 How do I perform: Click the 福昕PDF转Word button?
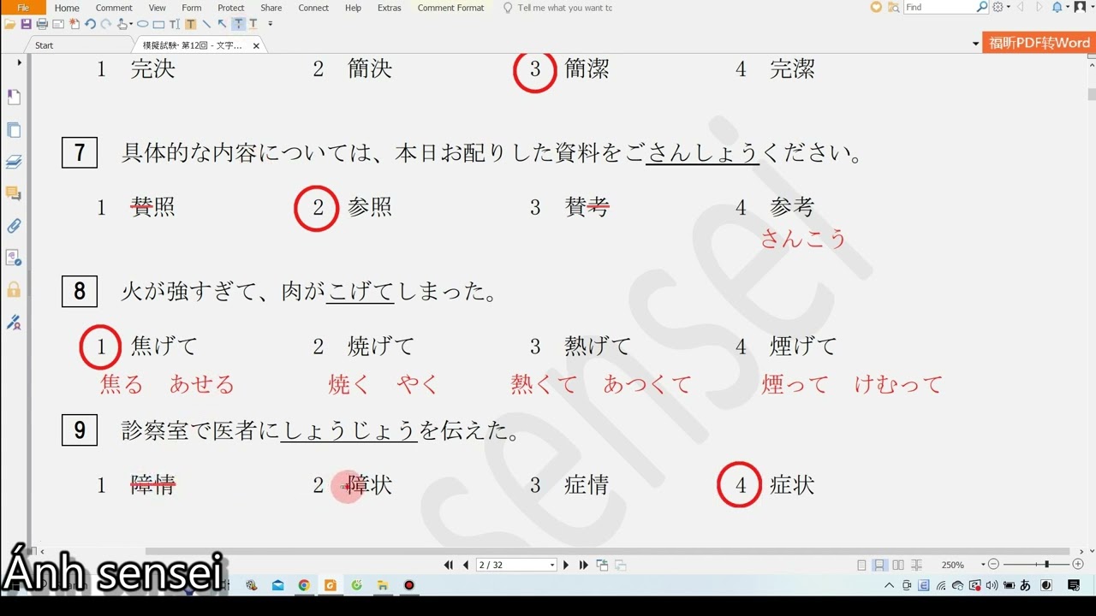coord(1039,43)
